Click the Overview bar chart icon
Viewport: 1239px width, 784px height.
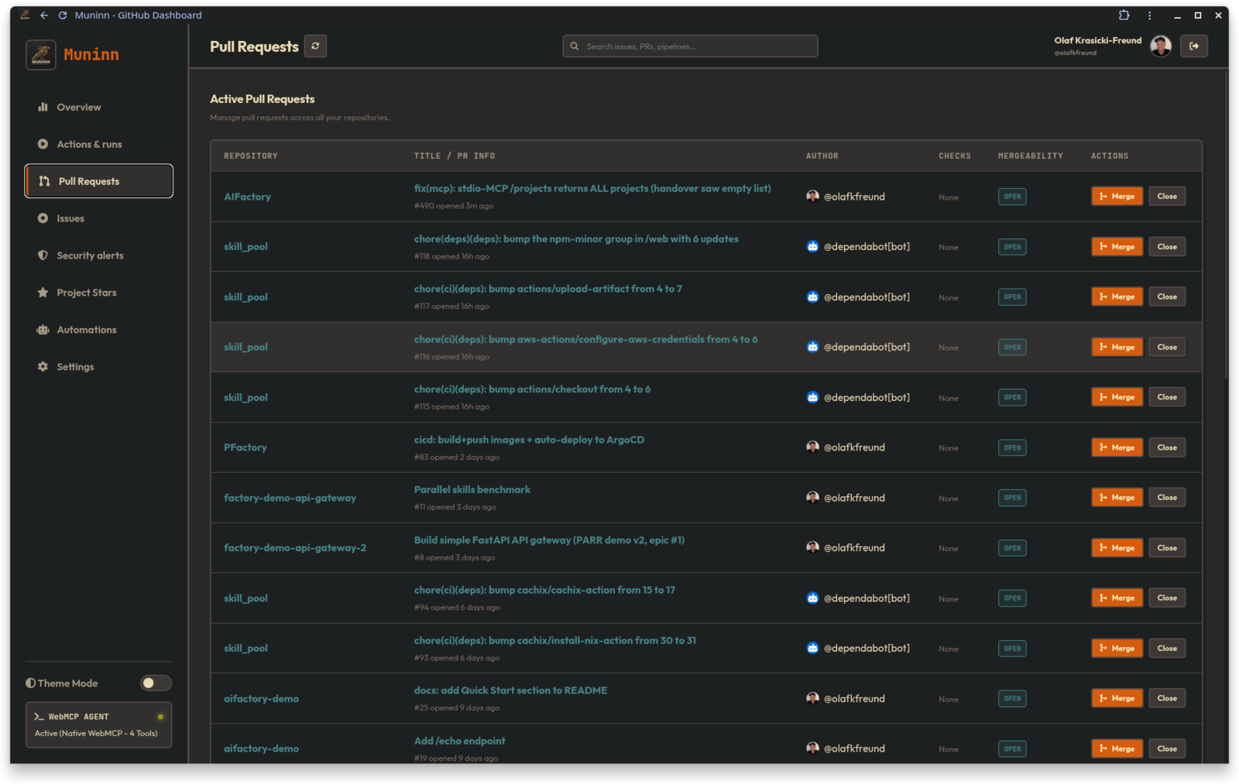click(x=43, y=107)
